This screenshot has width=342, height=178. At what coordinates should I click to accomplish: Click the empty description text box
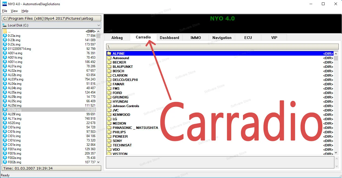220,162
